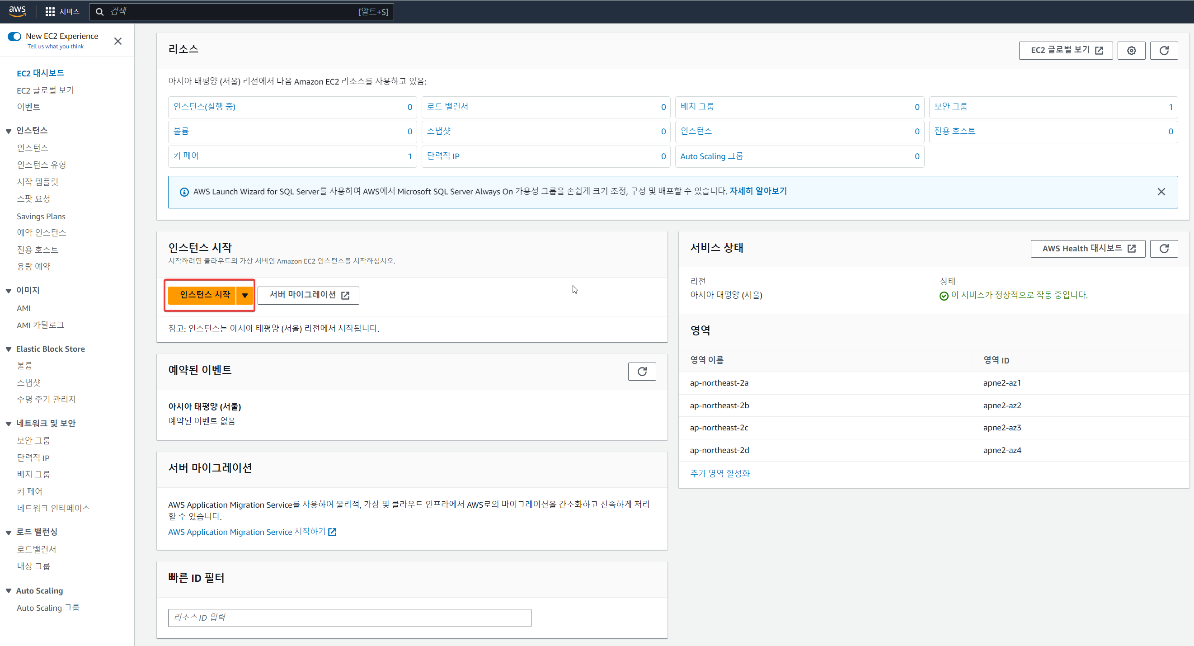Open the 탄력적 IP resource tile
Image resolution: width=1194 pixels, height=646 pixels.
click(546, 156)
